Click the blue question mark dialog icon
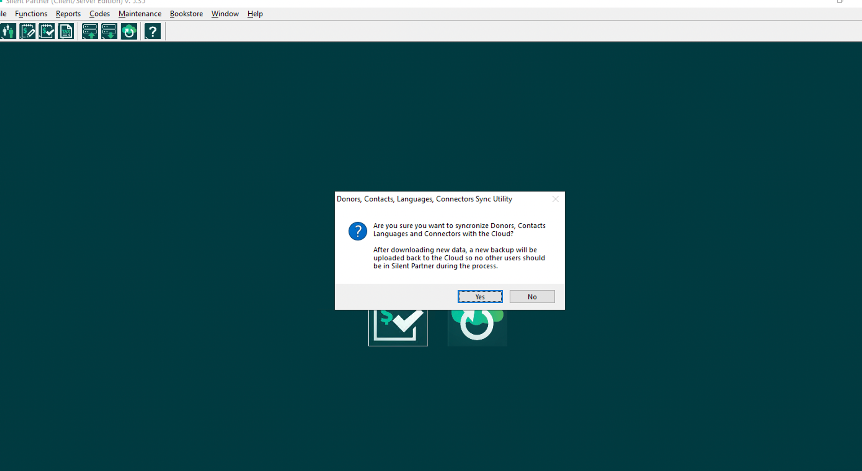862x471 pixels. 358,231
